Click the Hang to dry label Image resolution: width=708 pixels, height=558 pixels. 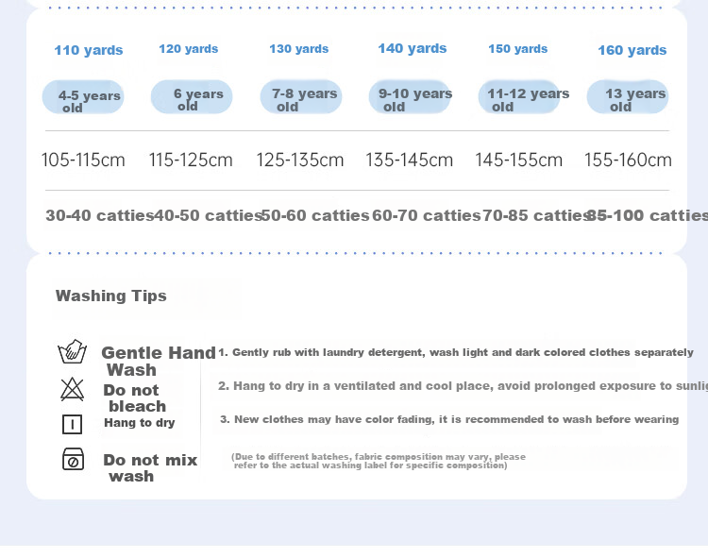(139, 423)
